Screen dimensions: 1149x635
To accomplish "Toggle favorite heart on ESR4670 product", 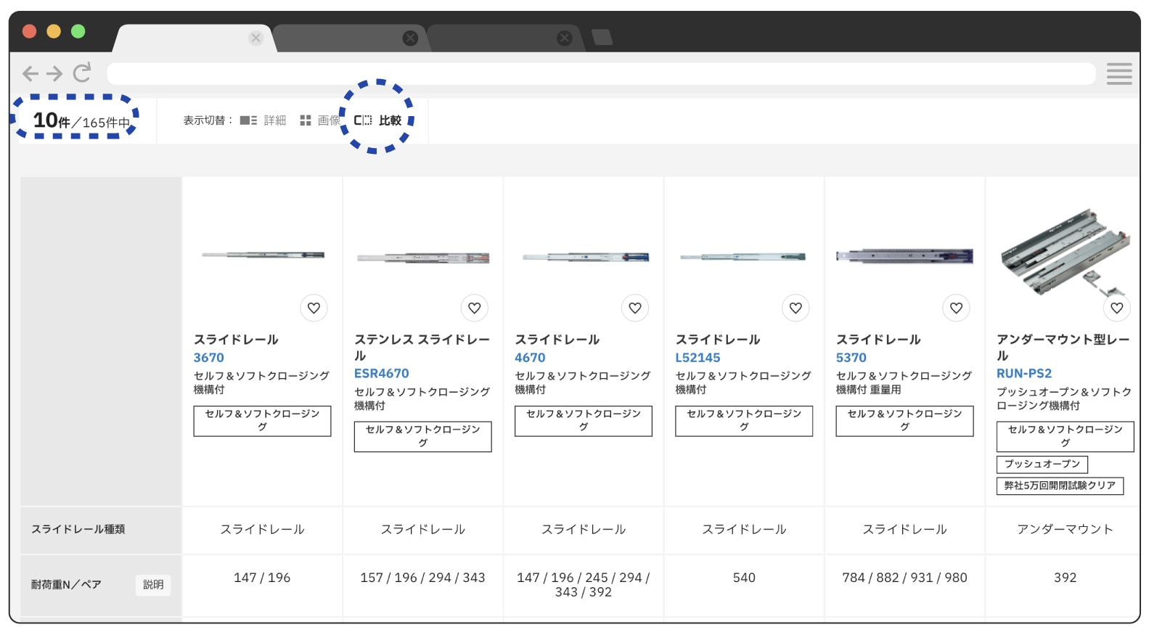I will coord(474,308).
